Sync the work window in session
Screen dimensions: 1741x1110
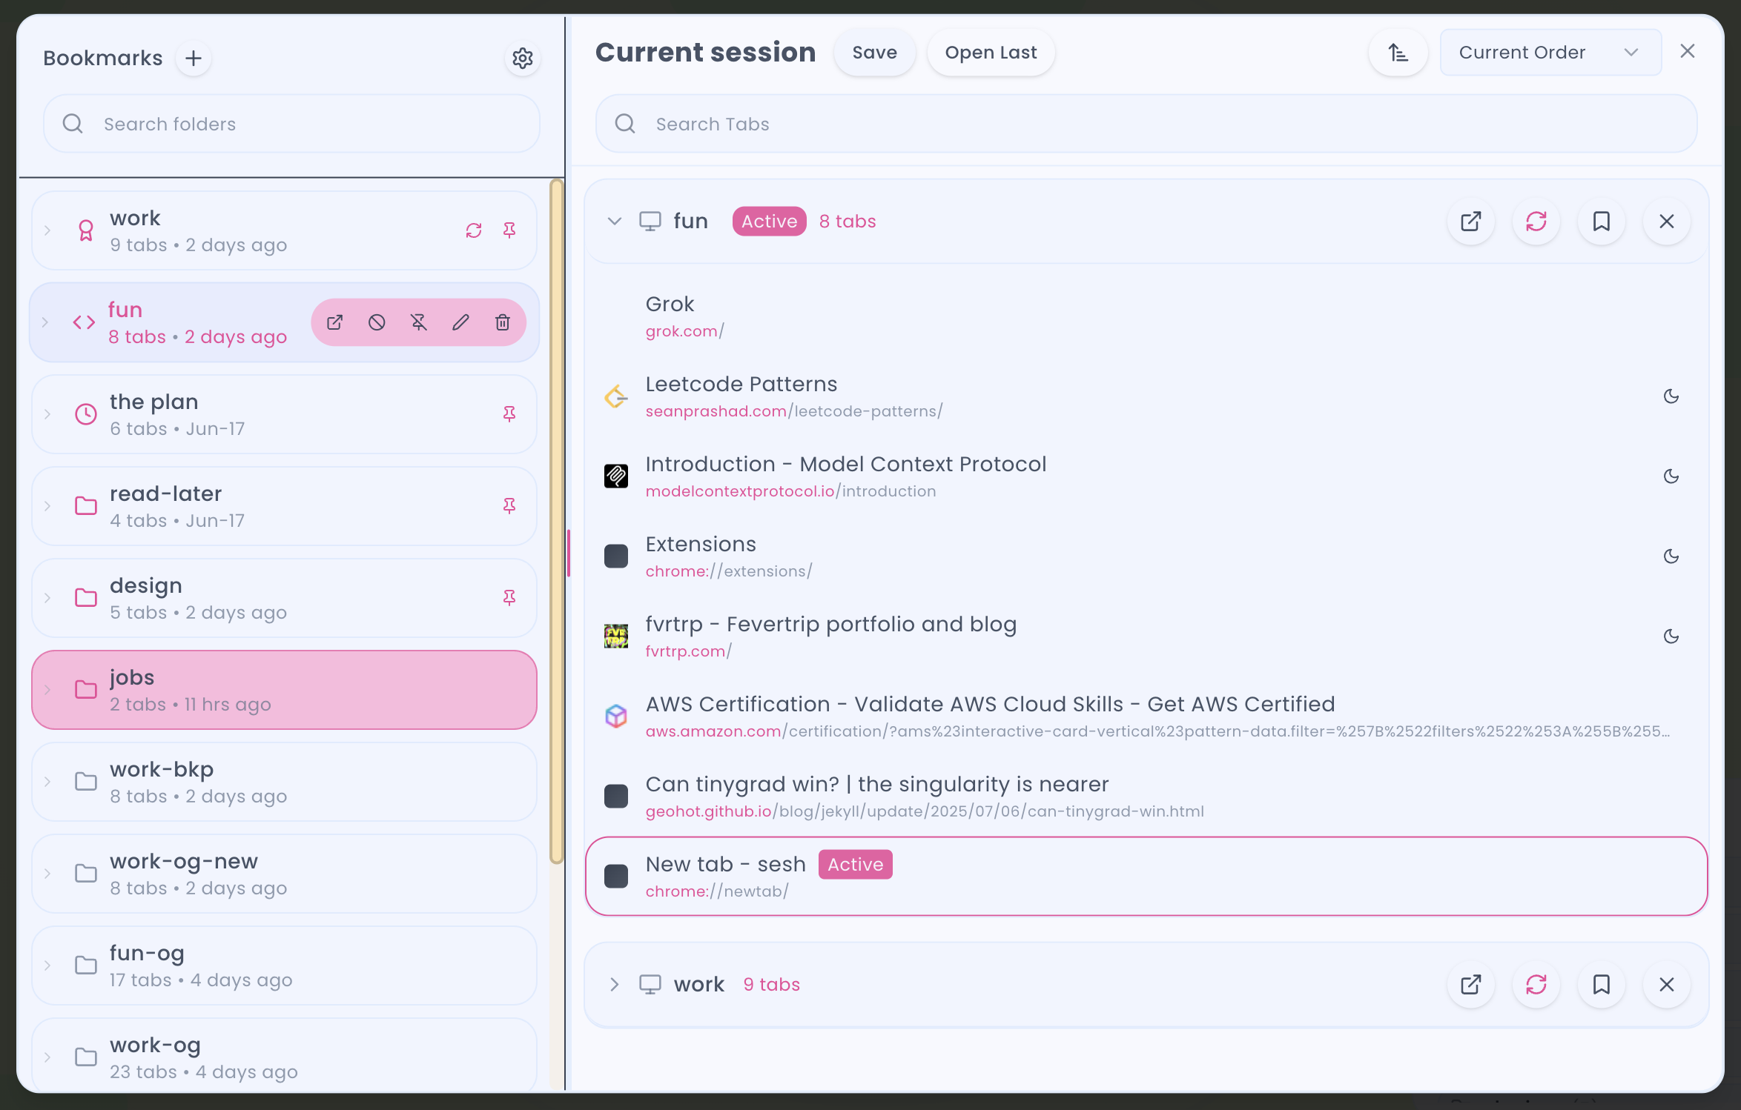pyautogui.click(x=1536, y=985)
